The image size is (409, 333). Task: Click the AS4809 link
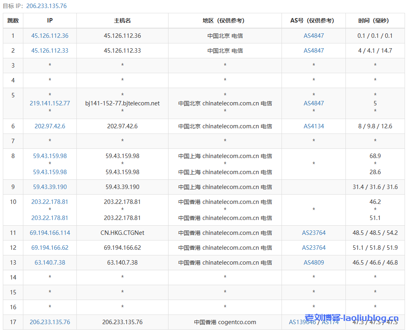click(313, 263)
